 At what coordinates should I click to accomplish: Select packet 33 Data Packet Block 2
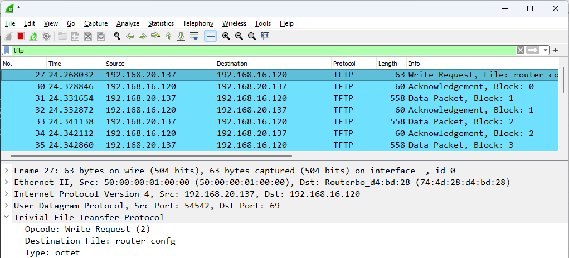tap(280, 121)
